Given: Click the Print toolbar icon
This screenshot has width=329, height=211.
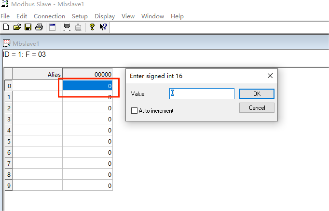Looking at the screenshot, I should point(39,27).
